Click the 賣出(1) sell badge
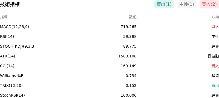This screenshot has height=98, width=219. (164, 4)
